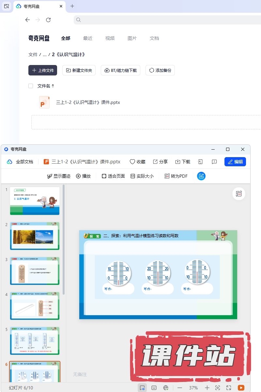Click the zoom in plus icon
The height and width of the screenshot is (392, 261).
[207, 388]
